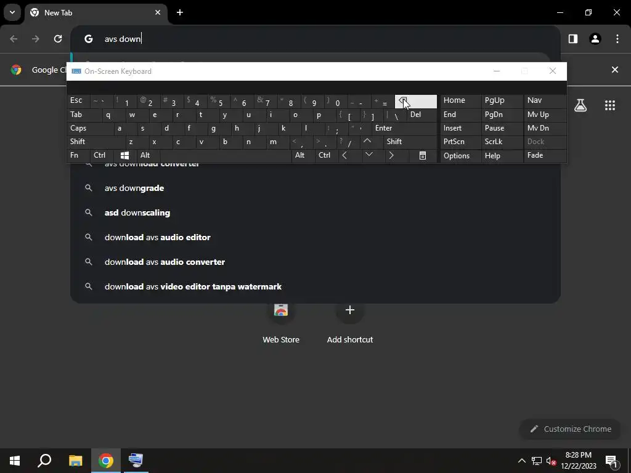Click the Esc key
631x473 pixels.
click(x=78, y=102)
